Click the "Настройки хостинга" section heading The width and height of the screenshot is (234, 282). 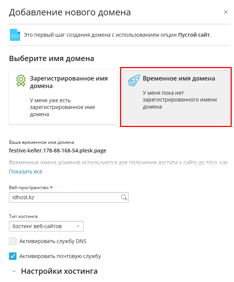(x=59, y=271)
